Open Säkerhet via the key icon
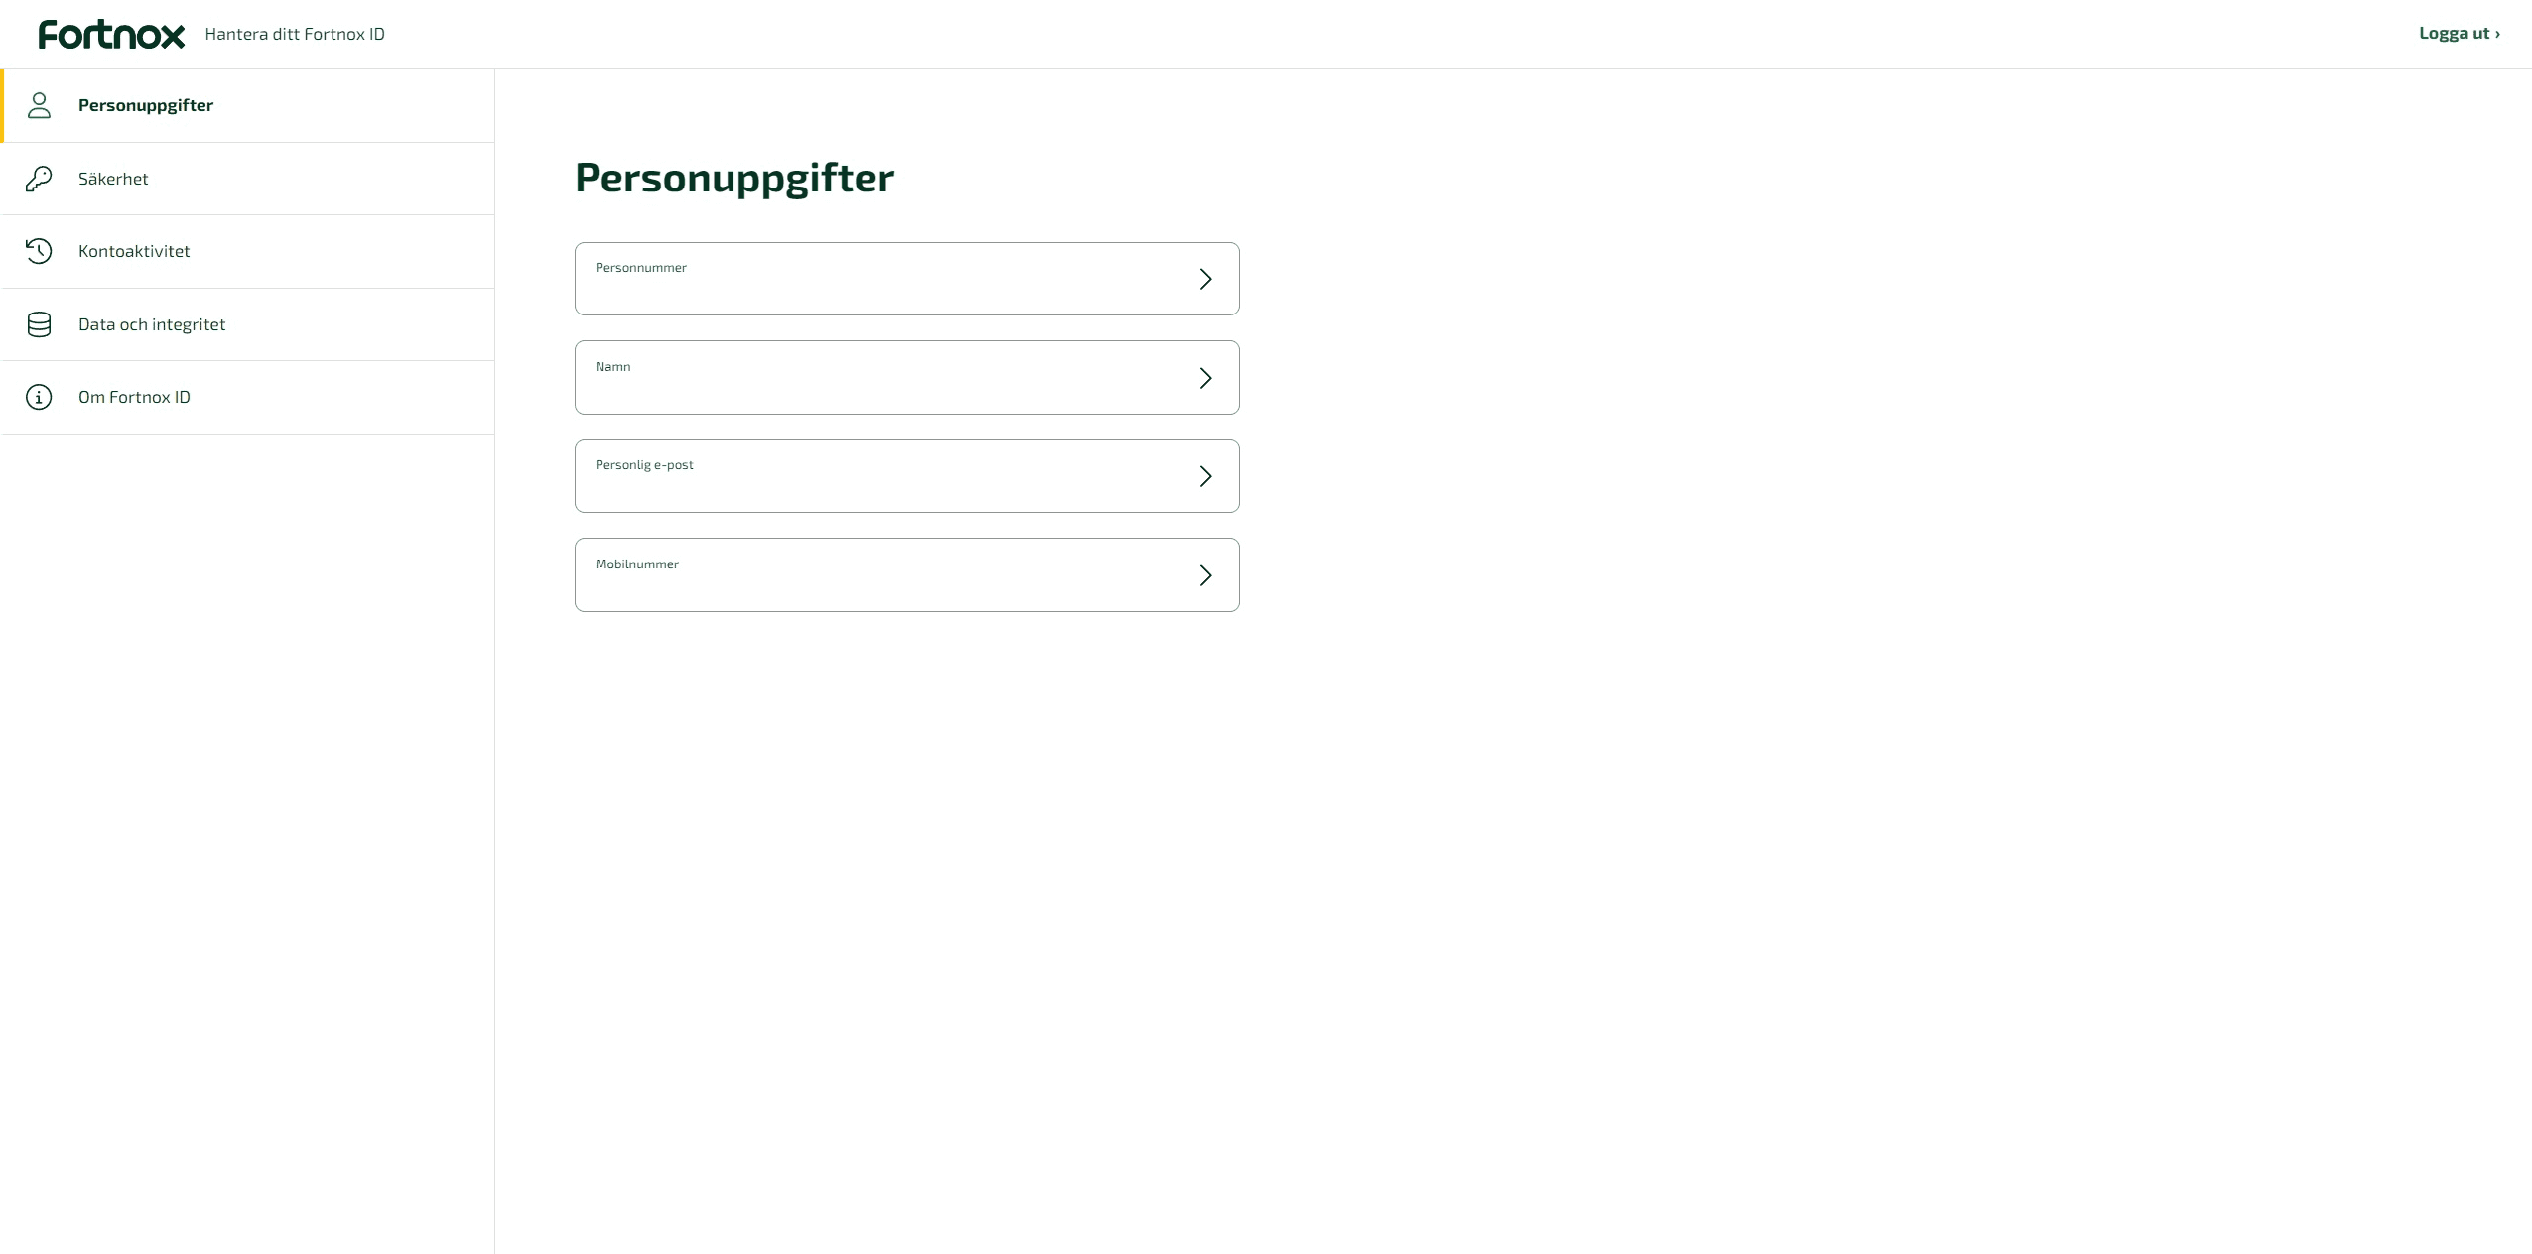 [x=39, y=179]
